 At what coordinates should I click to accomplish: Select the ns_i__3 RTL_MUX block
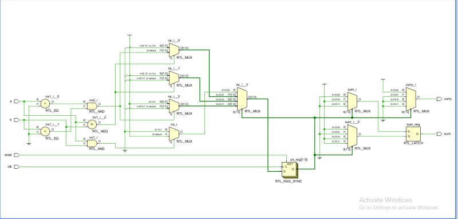coord(242,99)
